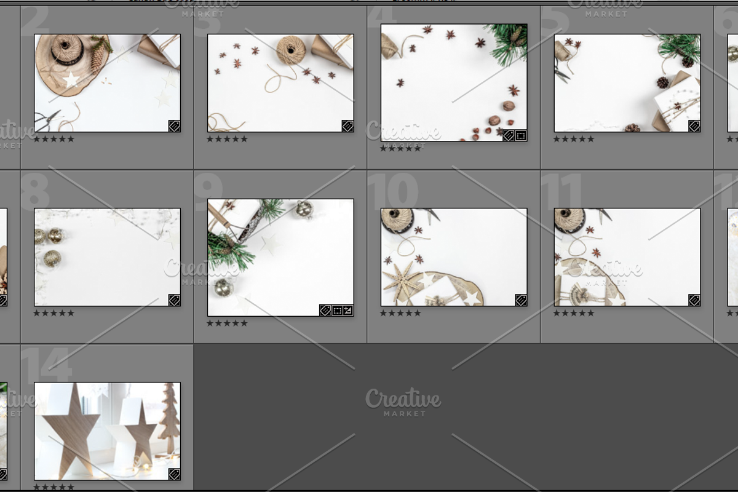The width and height of the screenshot is (738, 492).
Task: Click the star rating under photo 5
Action: (574, 139)
